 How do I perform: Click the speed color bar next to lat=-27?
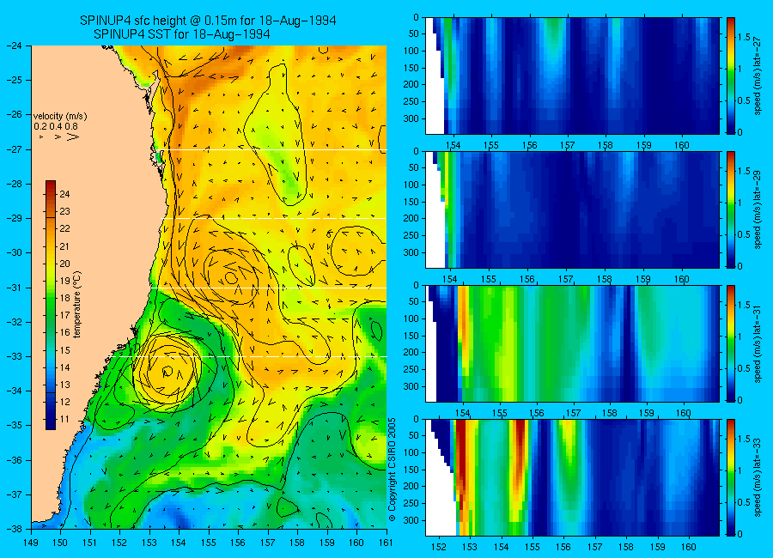731,76
